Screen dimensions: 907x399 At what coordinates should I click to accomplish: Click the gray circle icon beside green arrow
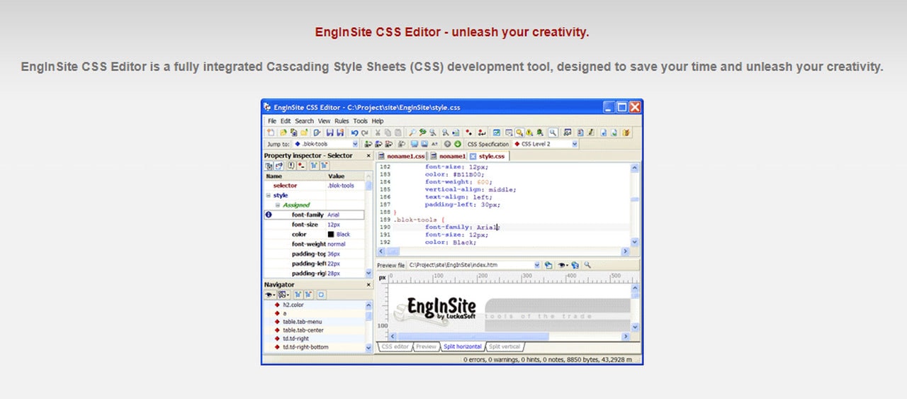click(447, 144)
